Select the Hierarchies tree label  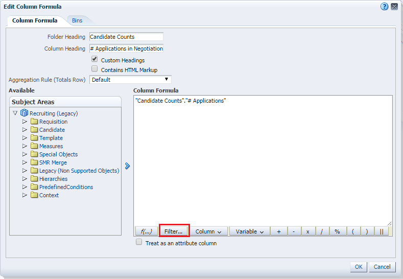(x=54, y=179)
